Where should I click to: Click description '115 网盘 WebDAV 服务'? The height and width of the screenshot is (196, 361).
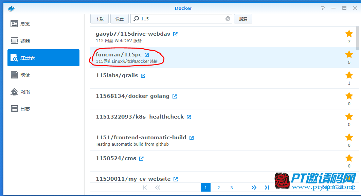pos(119,41)
